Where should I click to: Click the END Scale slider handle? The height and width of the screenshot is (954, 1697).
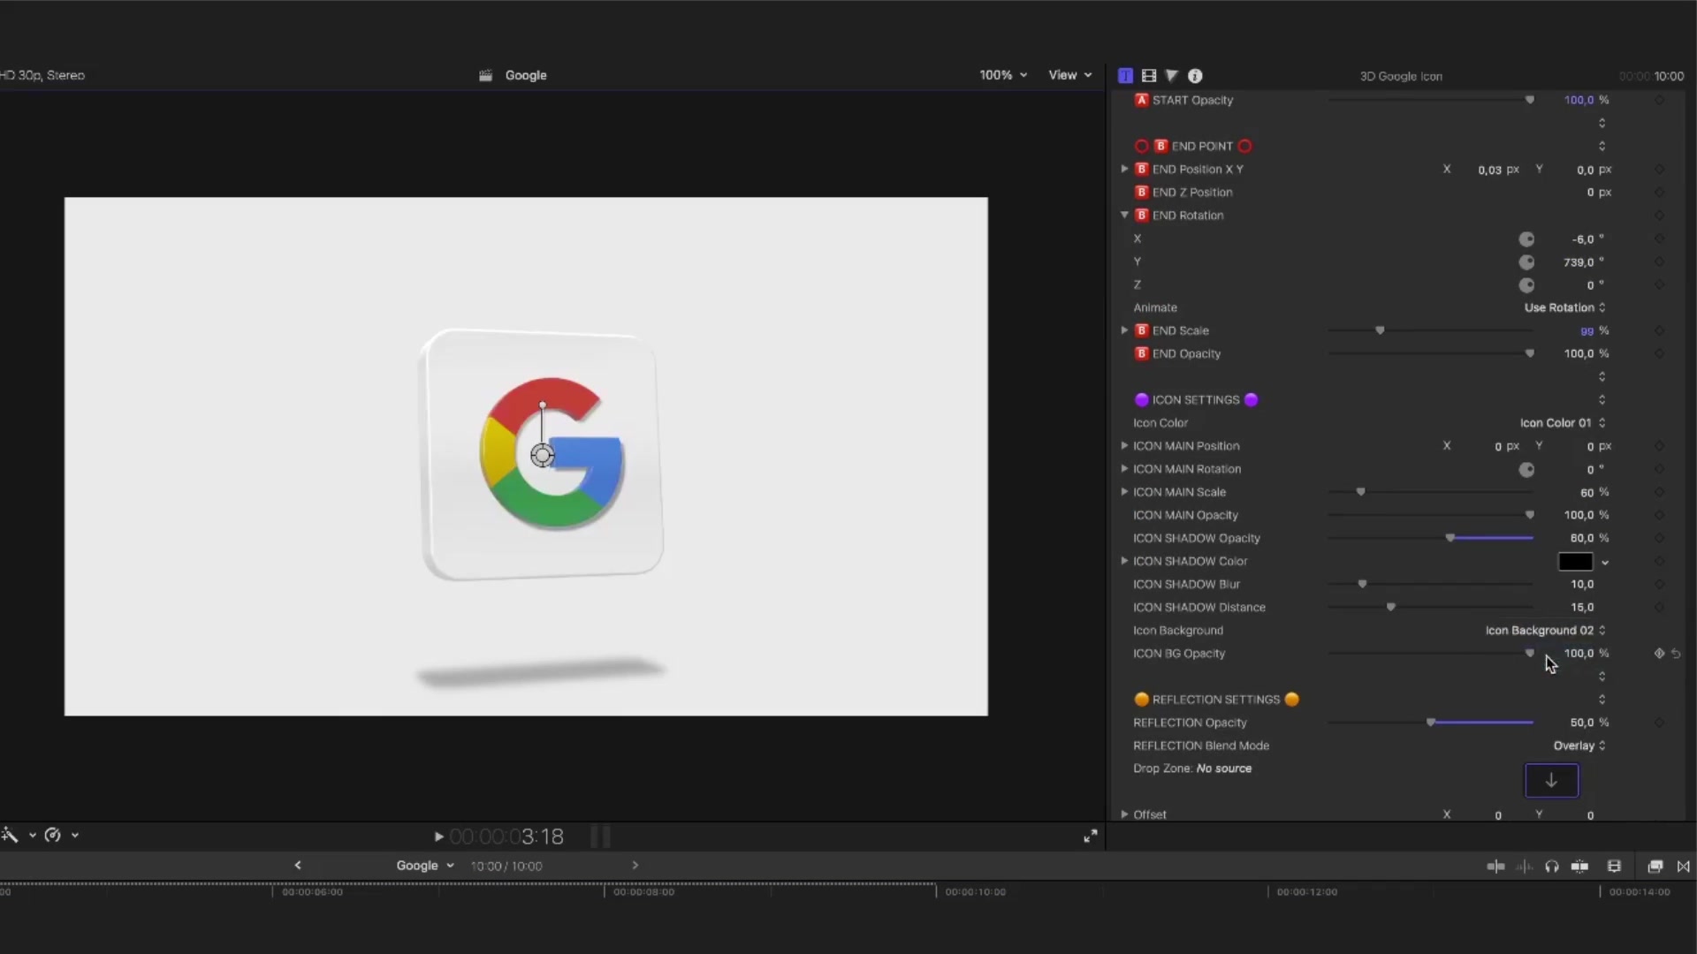point(1380,330)
